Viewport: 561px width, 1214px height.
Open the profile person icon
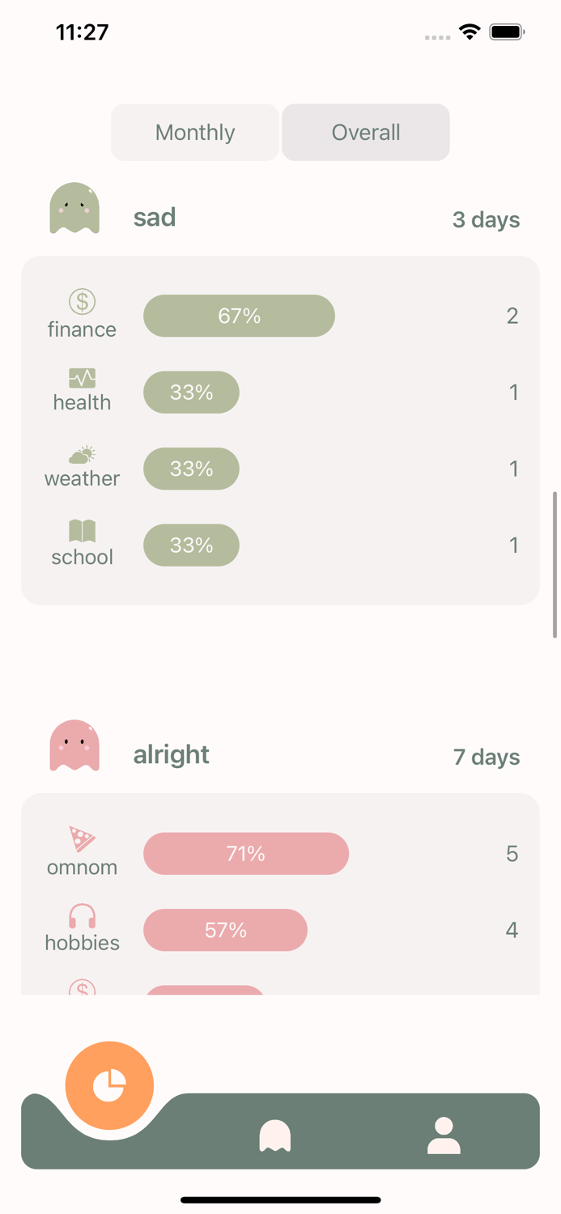(x=443, y=1135)
